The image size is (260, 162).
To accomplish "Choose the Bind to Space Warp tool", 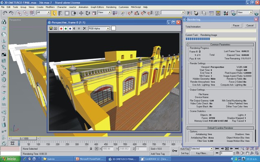I will tap(32, 13).
